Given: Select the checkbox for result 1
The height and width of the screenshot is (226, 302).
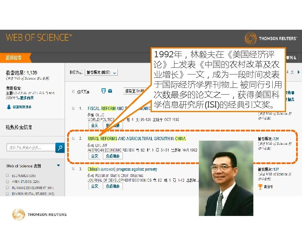Looking at the screenshot, I should pyautogui.click(x=73, y=108).
